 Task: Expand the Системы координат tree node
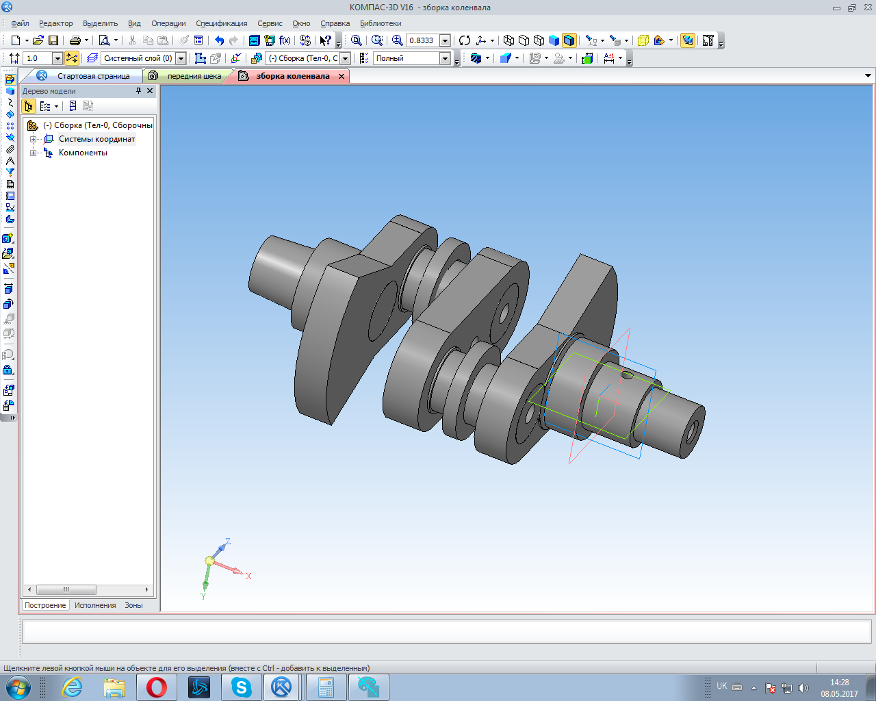pos(33,139)
